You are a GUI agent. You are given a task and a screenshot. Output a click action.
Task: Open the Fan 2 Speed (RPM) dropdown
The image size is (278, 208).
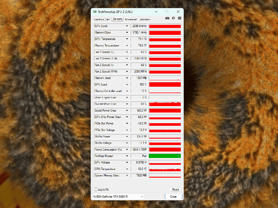(127, 71)
